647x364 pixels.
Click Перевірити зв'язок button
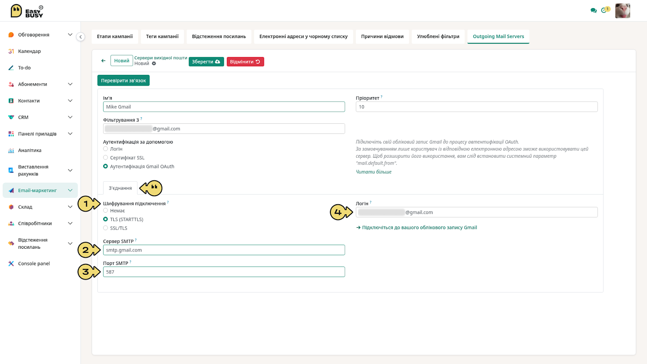pos(123,80)
